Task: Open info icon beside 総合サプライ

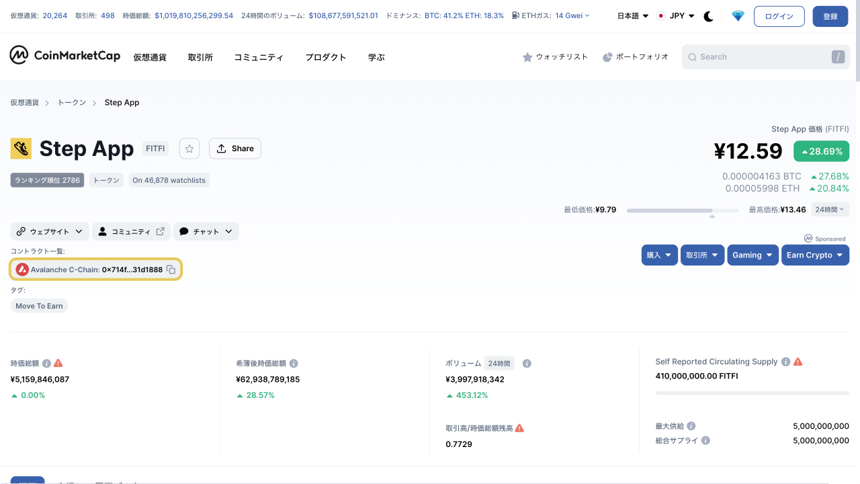Action: pyautogui.click(x=705, y=441)
